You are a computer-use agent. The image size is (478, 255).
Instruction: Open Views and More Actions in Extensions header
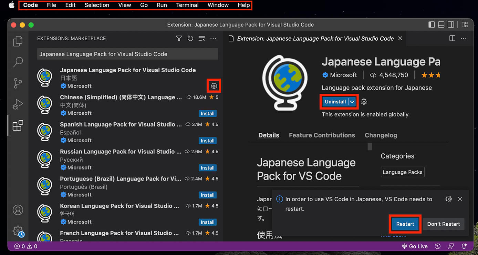pos(213,38)
